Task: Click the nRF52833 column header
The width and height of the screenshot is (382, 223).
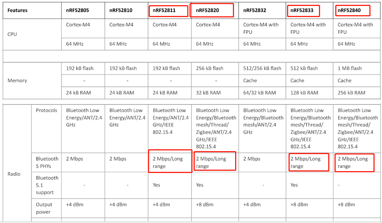Action: click(304, 10)
